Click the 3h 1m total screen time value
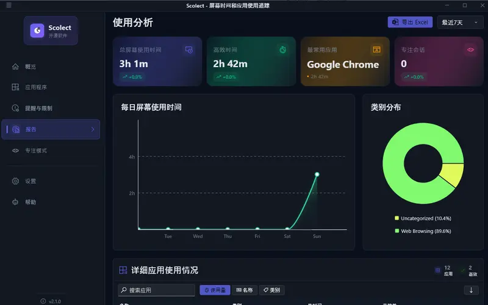Image resolution: width=488 pixels, height=305 pixels. [x=134, y=64]
